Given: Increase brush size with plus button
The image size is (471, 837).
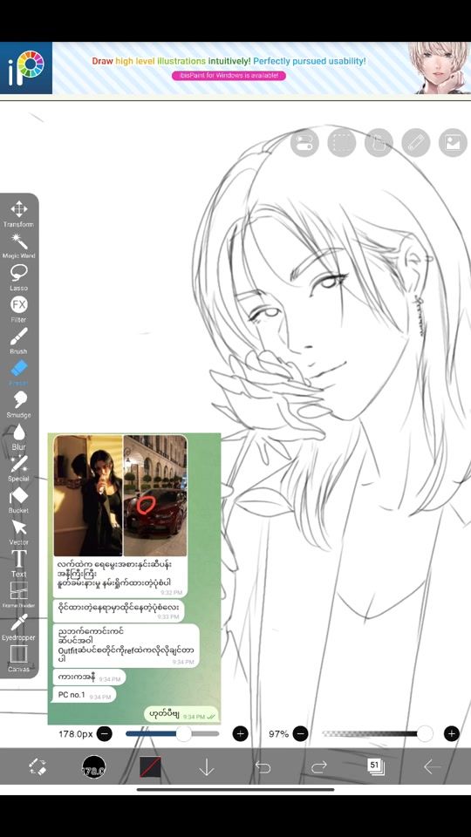Looking at the screenshot, I should click(x=241, y=734).
